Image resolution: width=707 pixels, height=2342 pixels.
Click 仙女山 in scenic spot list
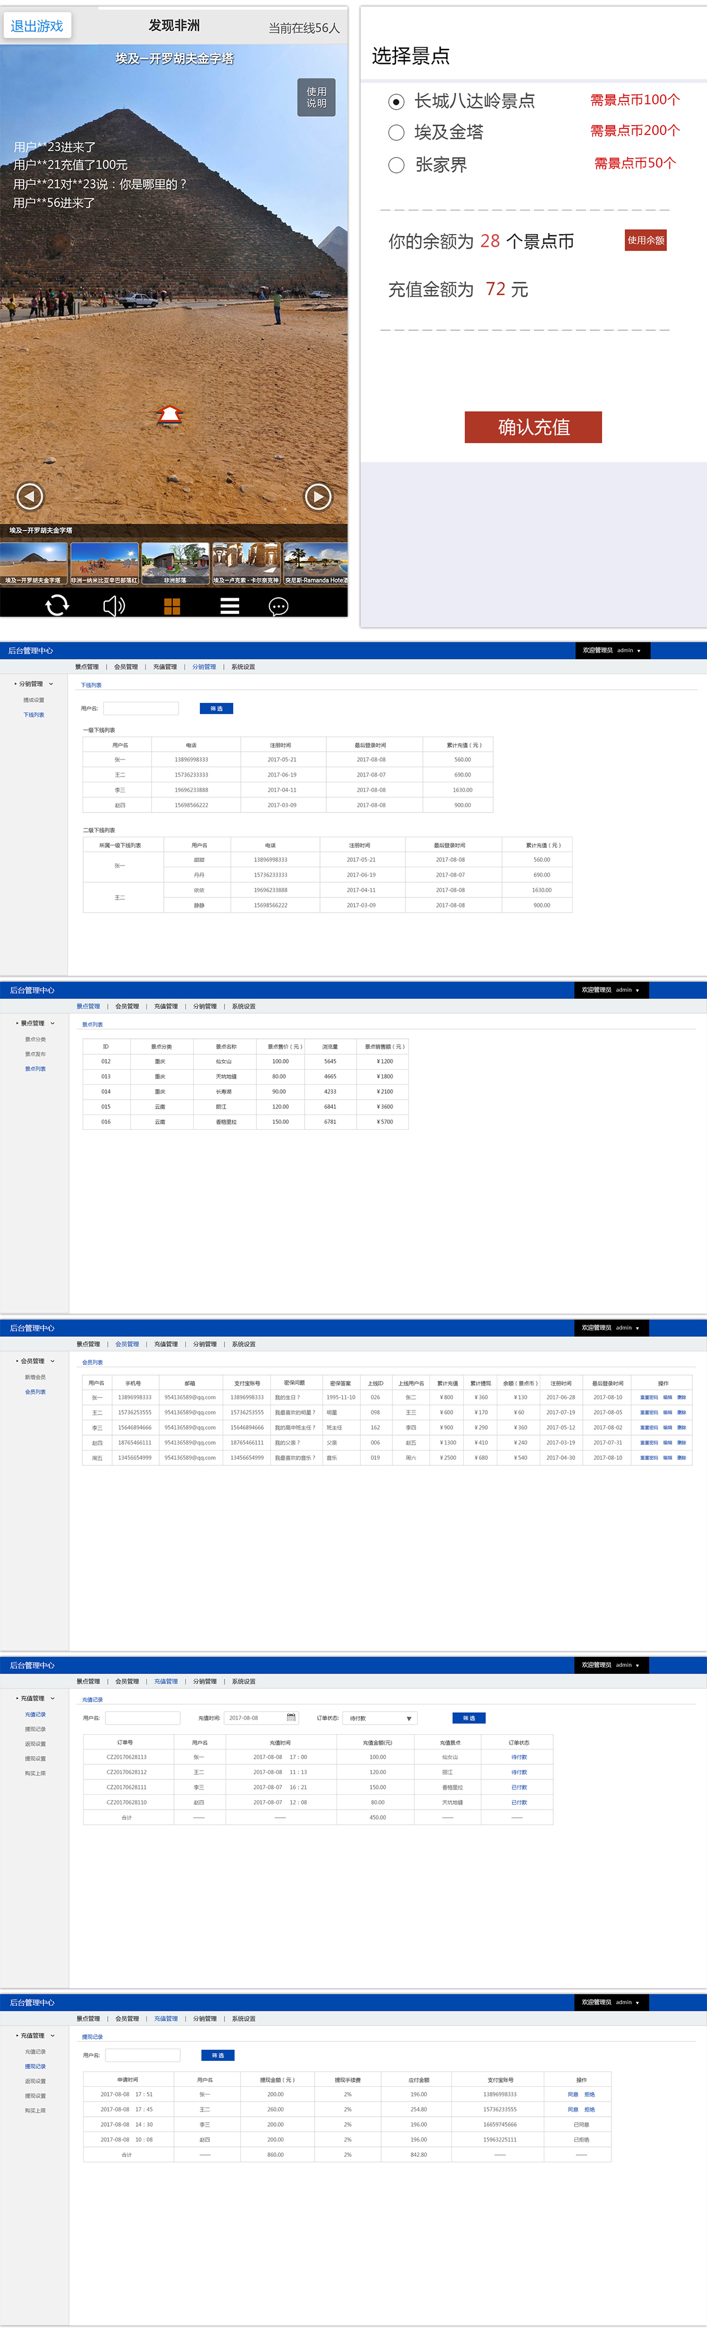click(223, 1062)
